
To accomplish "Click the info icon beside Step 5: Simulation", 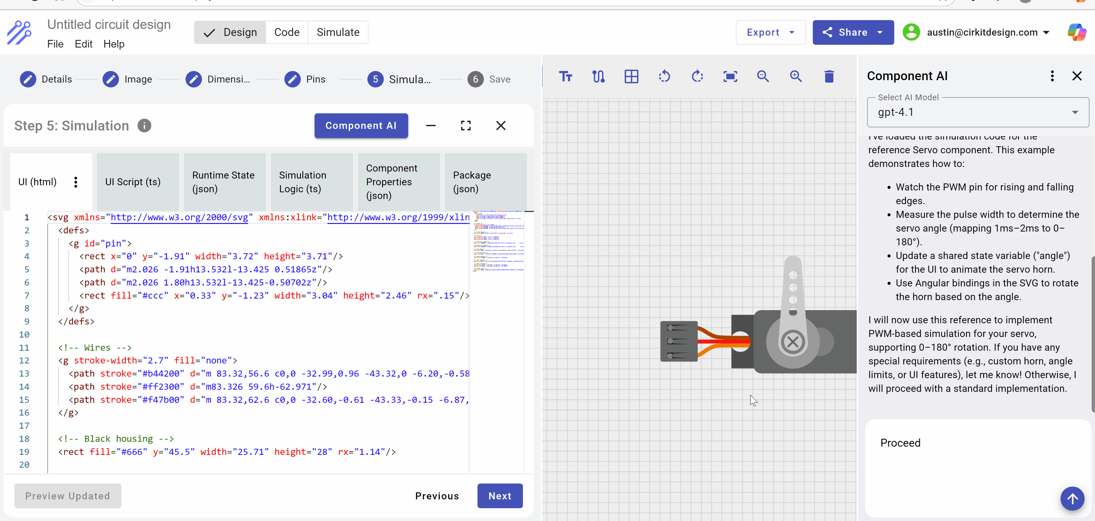I will click(144, 126).
